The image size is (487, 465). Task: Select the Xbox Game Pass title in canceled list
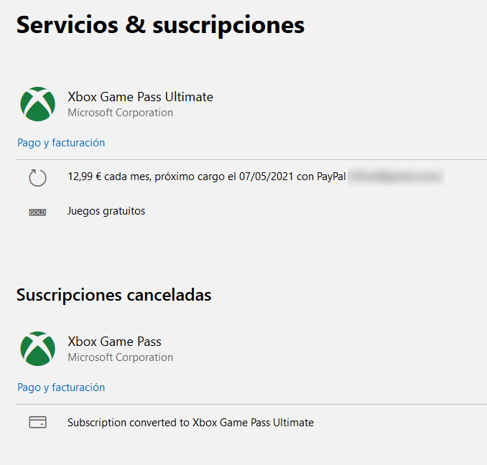115,342
